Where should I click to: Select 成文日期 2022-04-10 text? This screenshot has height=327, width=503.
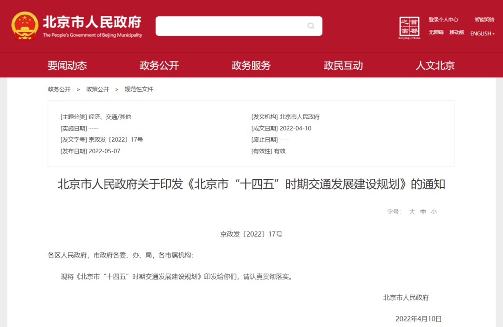281,129
